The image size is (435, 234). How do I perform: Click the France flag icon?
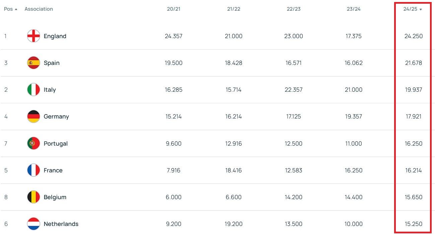point(33,170)
